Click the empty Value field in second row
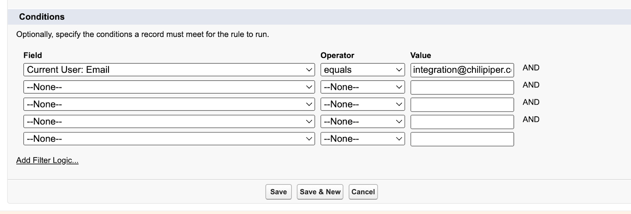Screen dimensions: 631x214 (462, 87)
